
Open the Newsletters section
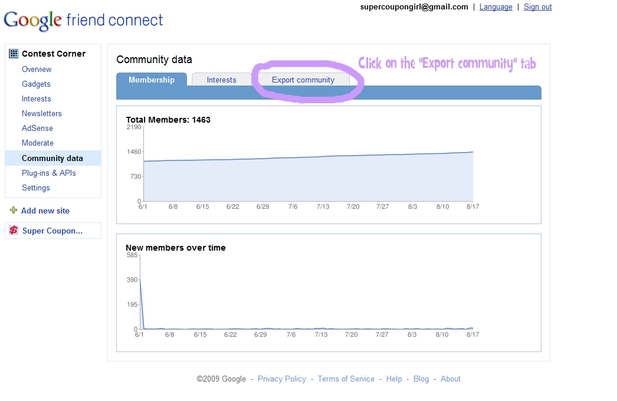coord(42,113)
